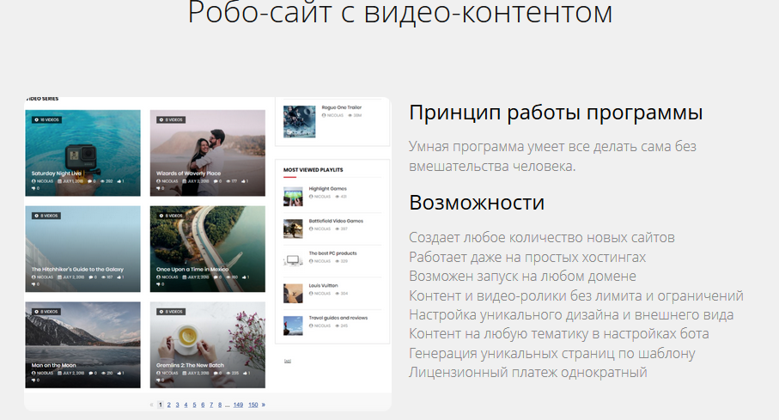Click the 8 VIDEOS badge on Wizards of Waverly Place
Image resolution: width=779 pixels, height=420 pixels.
pyautogui.click(x=171, y=120)
